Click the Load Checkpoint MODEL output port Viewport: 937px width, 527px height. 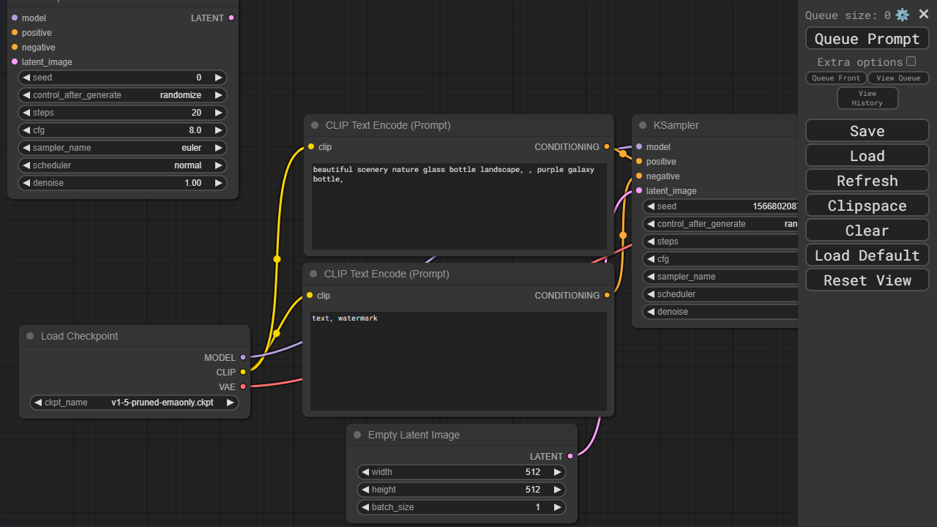point(243,357)
